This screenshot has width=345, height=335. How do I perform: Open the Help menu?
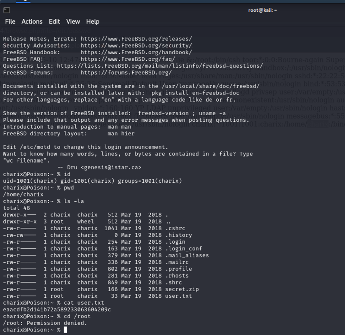point(93,22)
